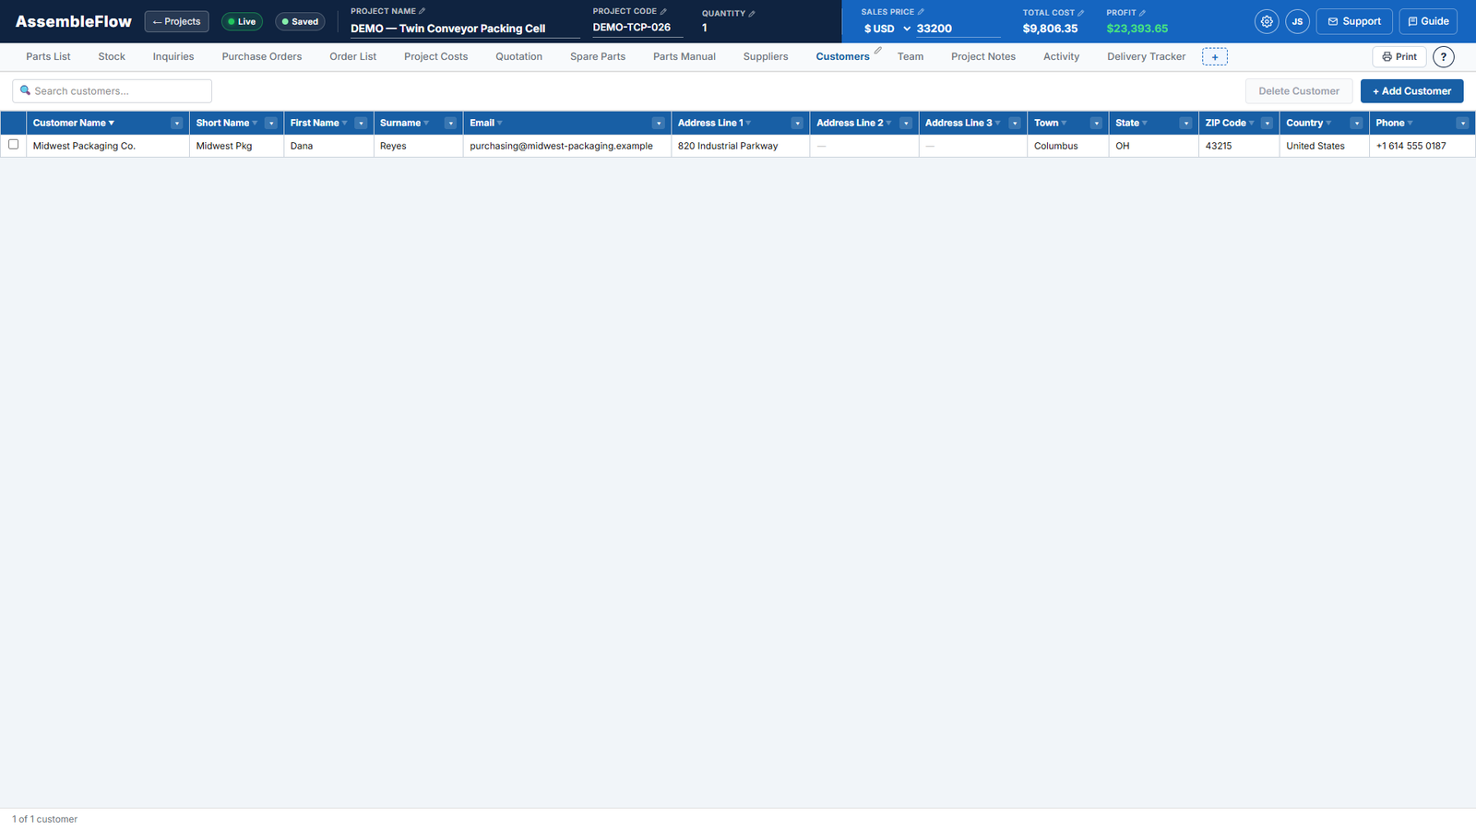Open the settings gear in the header

point(1267,21)
